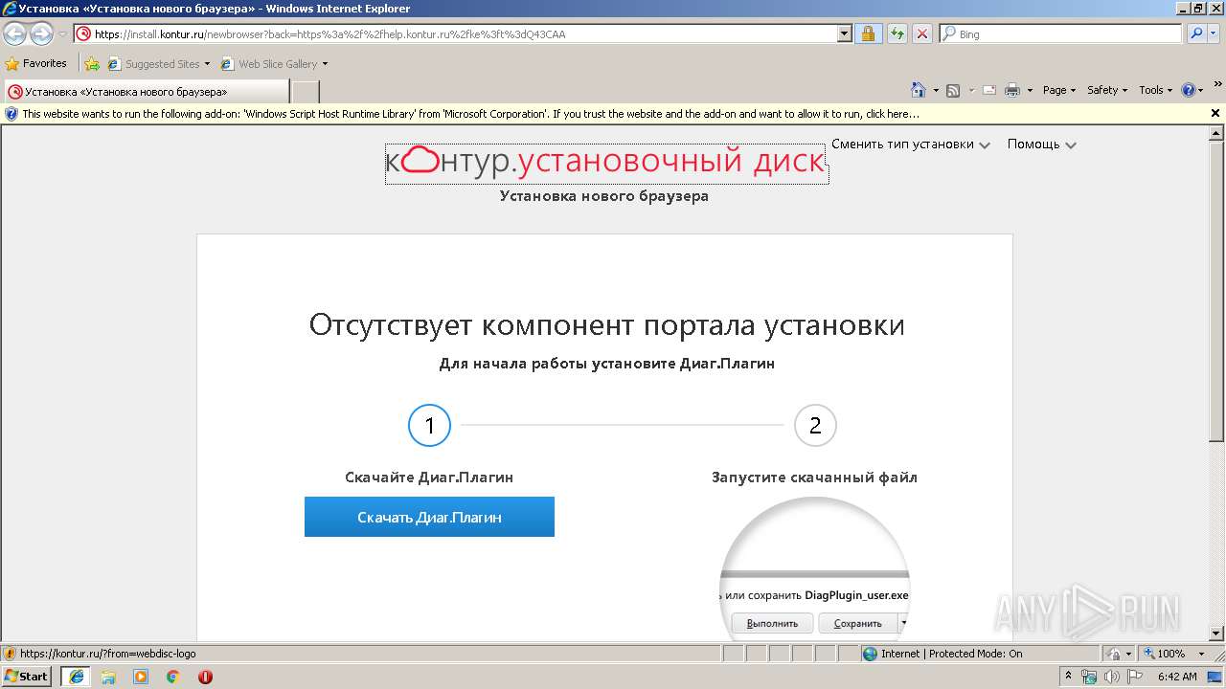Click the volume speaker tray icon
This screenshot has width=1226, height=689.
tap(1112, 677)
